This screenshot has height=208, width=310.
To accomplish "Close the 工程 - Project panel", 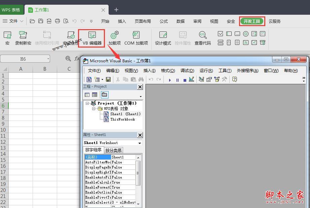I will click(140, 87).
